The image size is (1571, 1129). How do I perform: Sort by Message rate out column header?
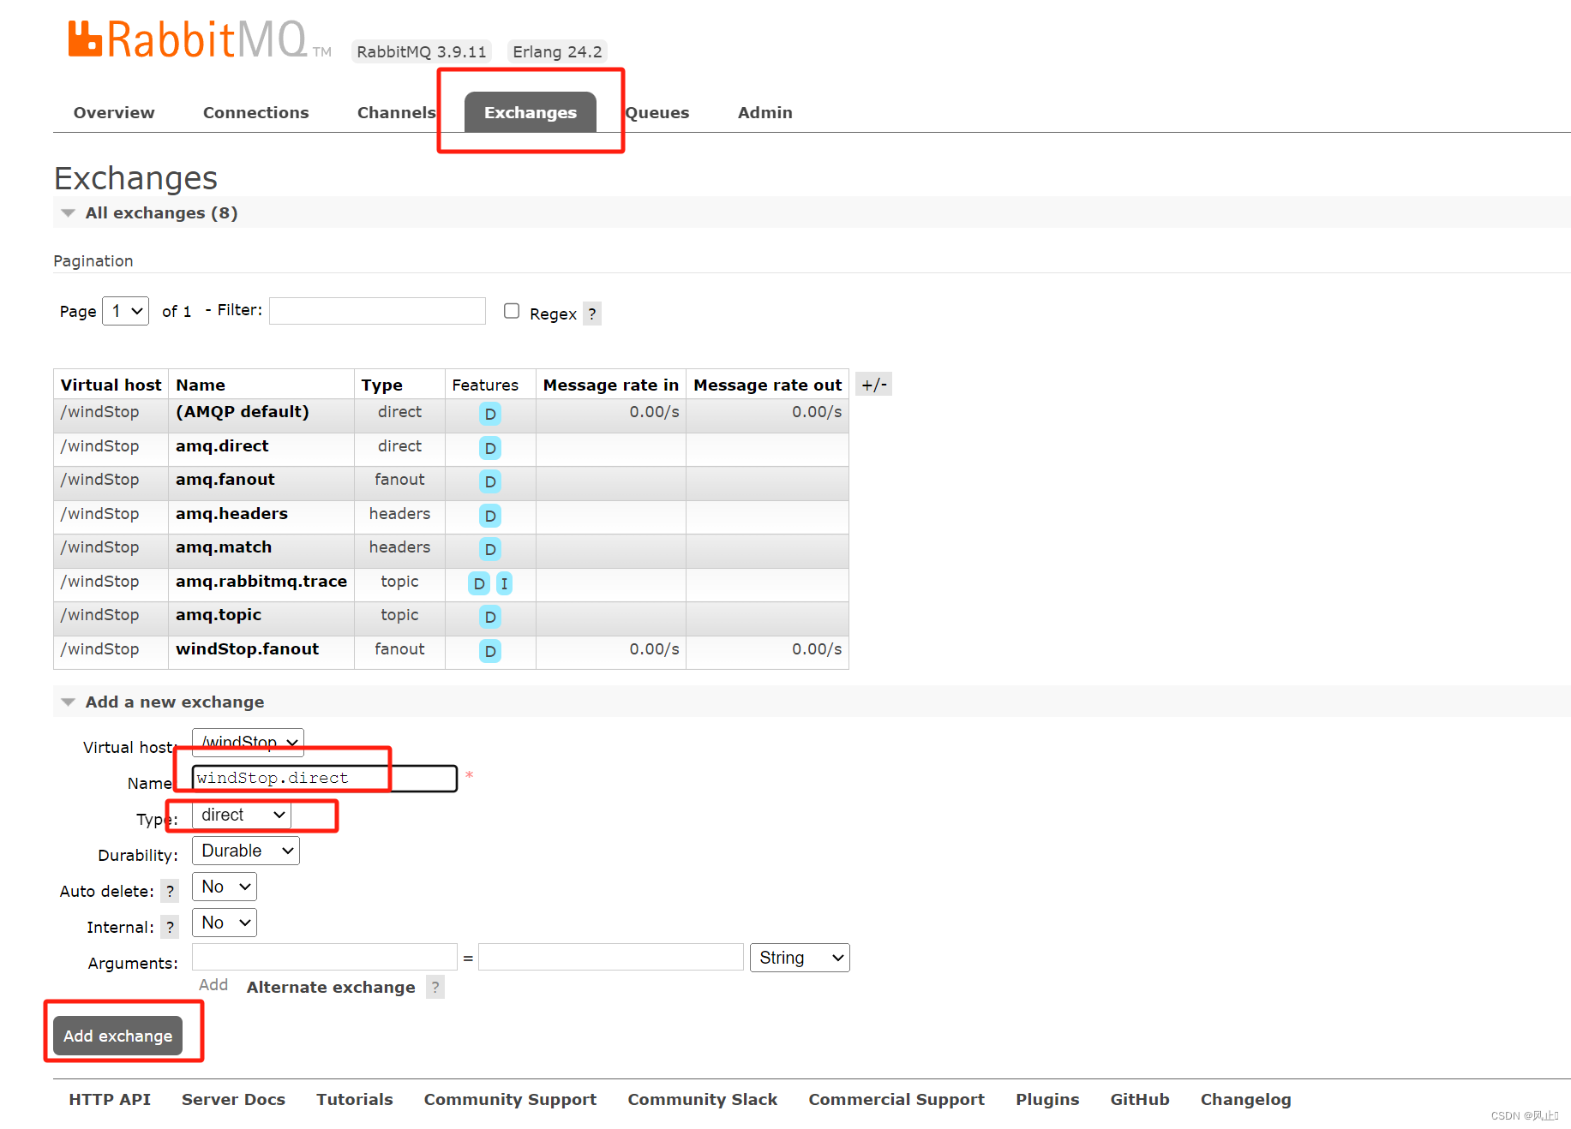point(768,385)
